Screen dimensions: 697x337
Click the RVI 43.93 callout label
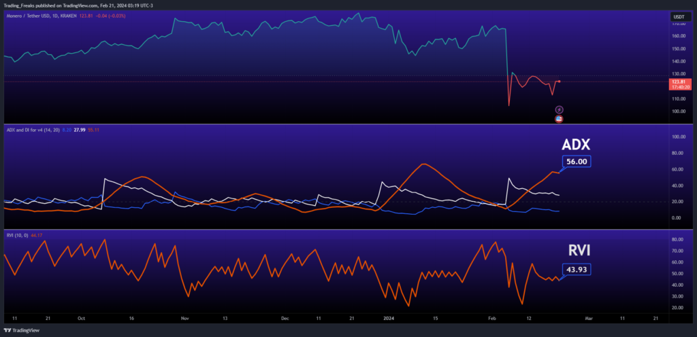tap(576, 269)
